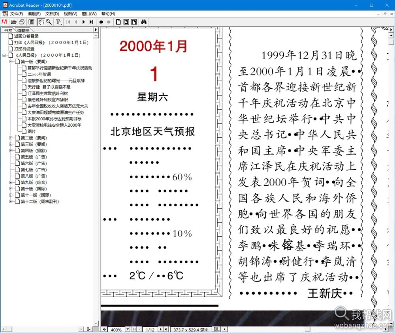
Task: Select the Text Select tool
Action: pyautogui.click(x=59, y=22)
